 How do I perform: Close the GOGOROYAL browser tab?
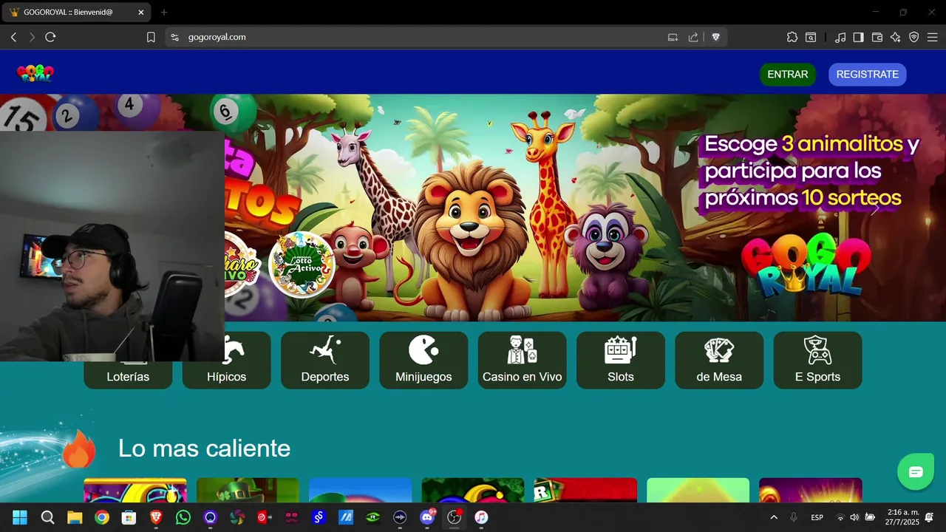pos(140,13)
